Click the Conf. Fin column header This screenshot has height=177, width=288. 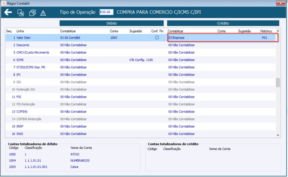pyautogui.click(x=157, y=31)
